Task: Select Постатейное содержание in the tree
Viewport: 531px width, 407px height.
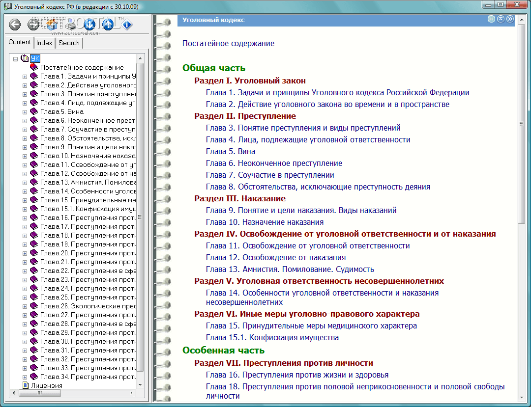Action: coord(82,67)
